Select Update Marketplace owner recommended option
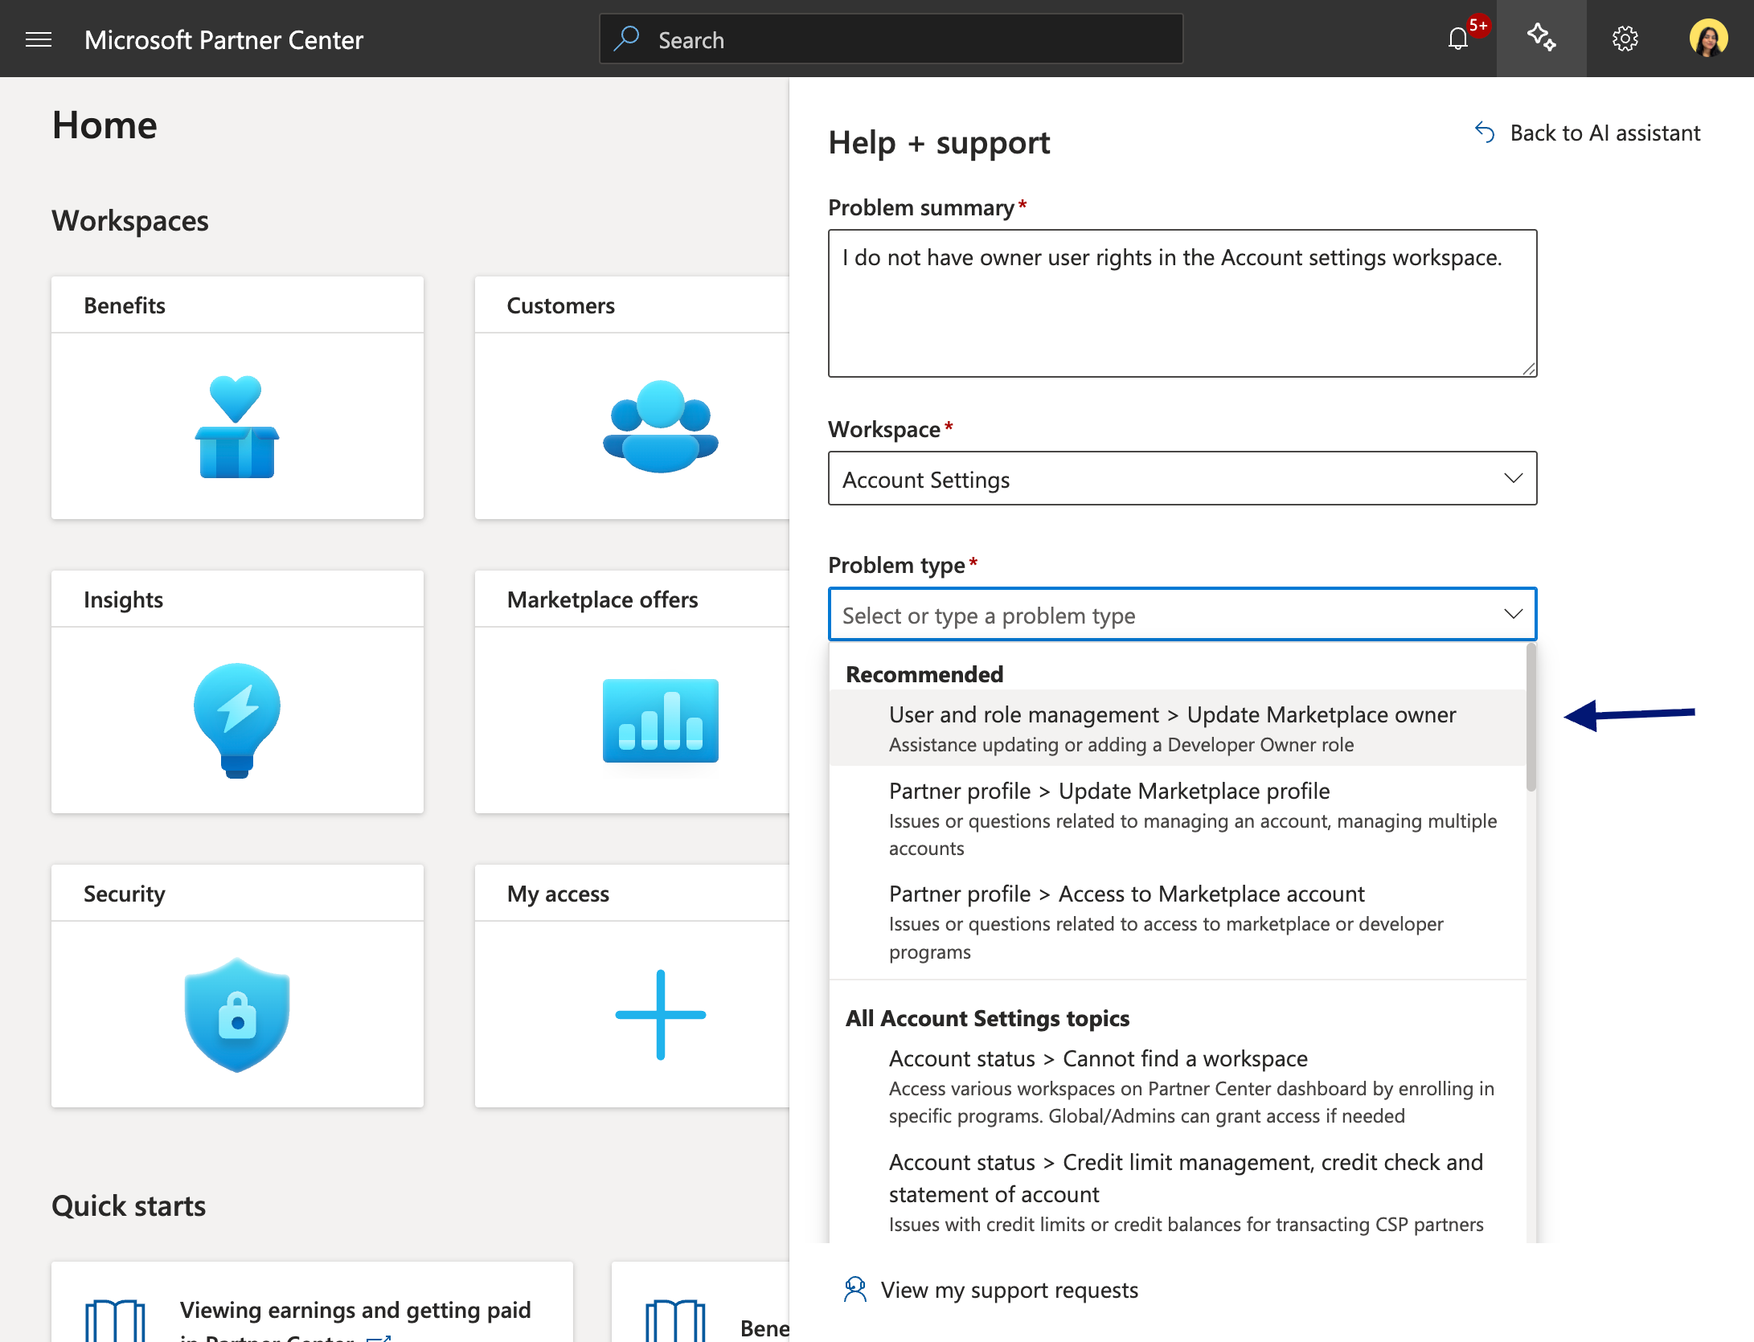The width and height of the screenshot is (1754, 1342). click(x=1178, y=728)
